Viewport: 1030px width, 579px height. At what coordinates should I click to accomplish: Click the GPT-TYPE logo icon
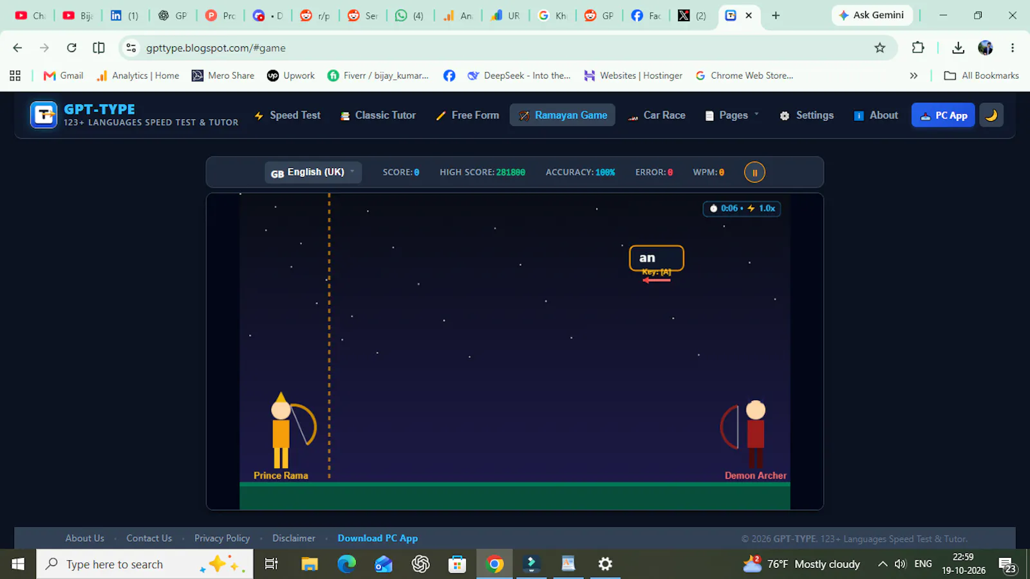point(44,115)
